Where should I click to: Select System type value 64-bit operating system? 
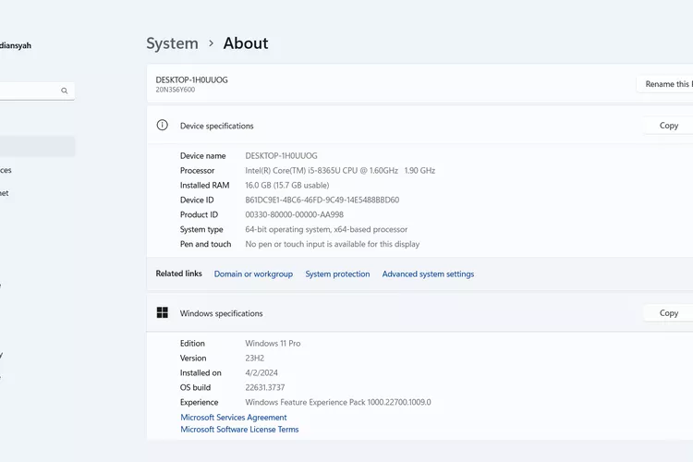pyautogui.click(x=326, y=229)
